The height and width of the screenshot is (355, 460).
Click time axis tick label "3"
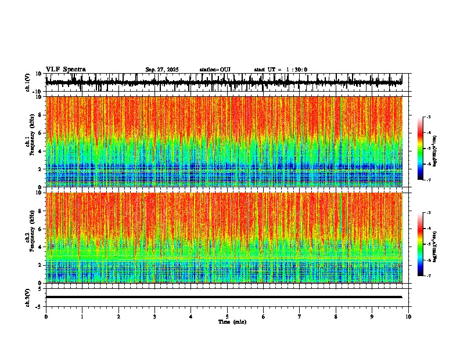coord(154,317)
